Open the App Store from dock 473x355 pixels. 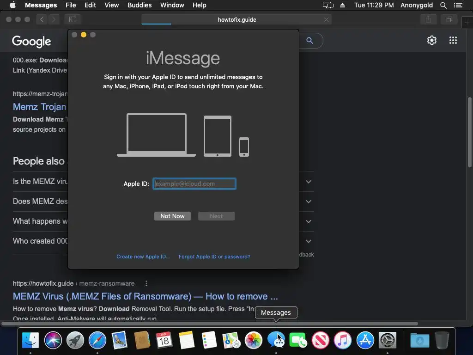click(x=365, y=340)
